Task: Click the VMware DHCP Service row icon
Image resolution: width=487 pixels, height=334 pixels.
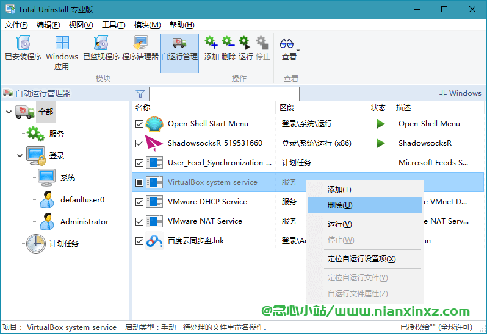Action: pyautogui.click(x=154, y=202)
